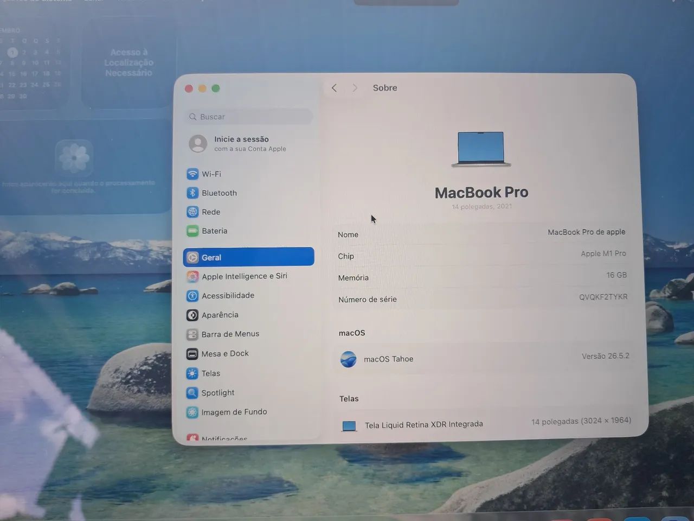Viewport: 694px width, 521px height.
Task: Open the Barra de Menus icon
Action: (x=192, y=334)
